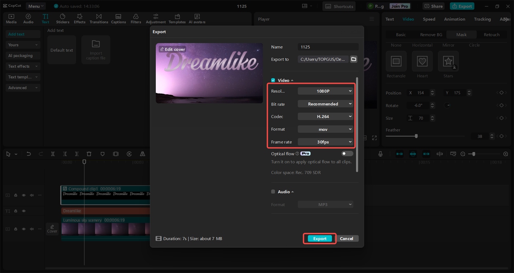Screen dimensions: 514x273
Task: Hide the Compound clip track with eye icon
Action: (x=24, y=195)
